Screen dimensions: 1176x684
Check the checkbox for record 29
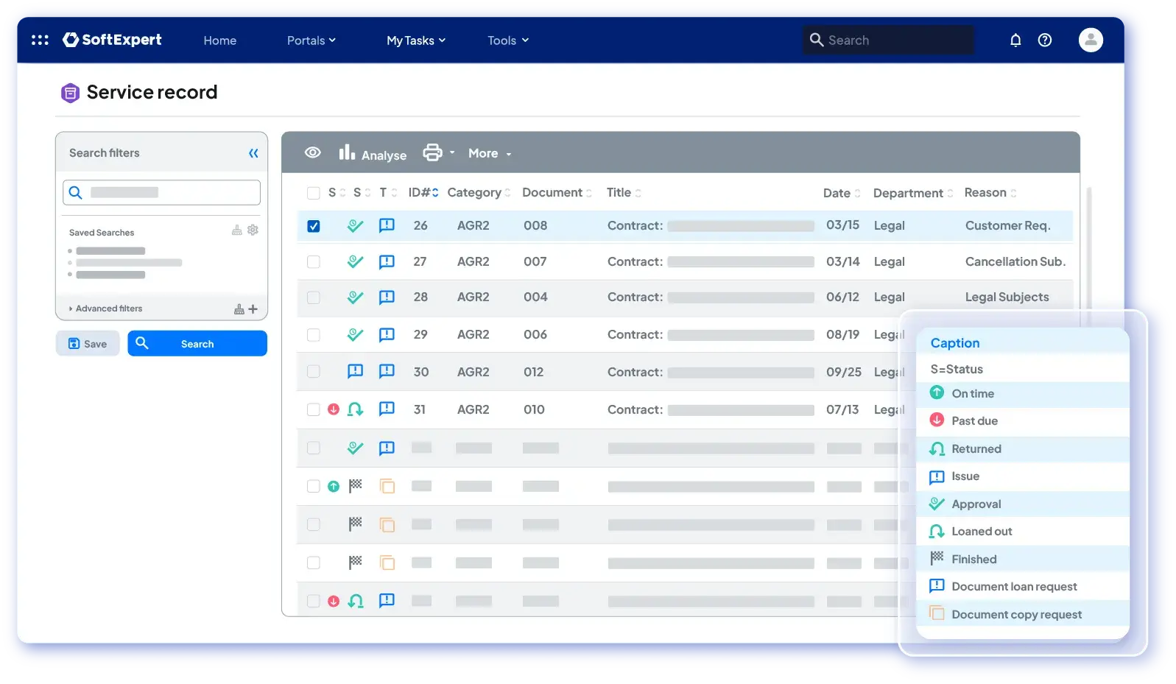click(x=313, y=335)
